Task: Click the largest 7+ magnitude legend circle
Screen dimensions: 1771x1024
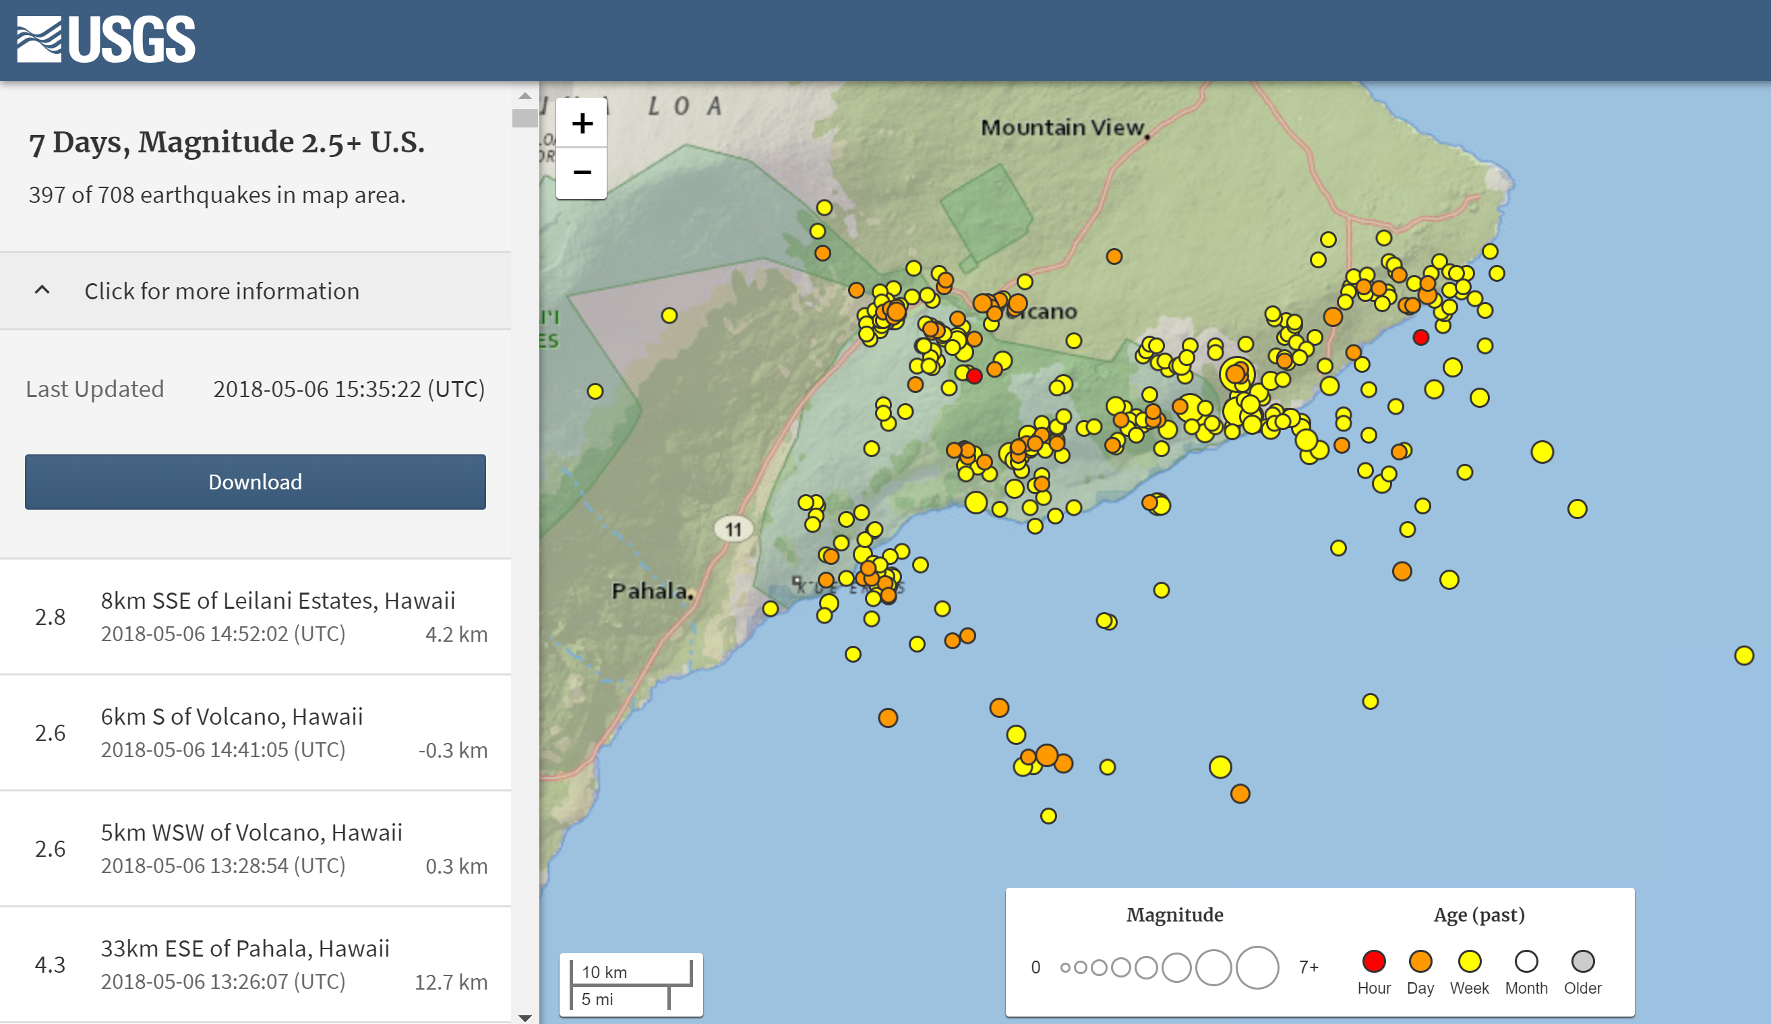Action: click(1257, 967)
